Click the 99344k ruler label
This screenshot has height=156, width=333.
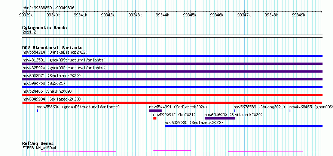click(162, 15)
